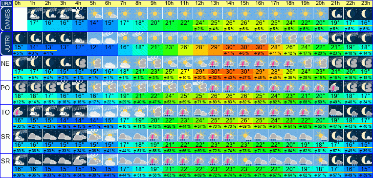Click JUTRI 4h temperature 12°
The width and height of the screenshot is (373, 178).
(x=80, y=47)
